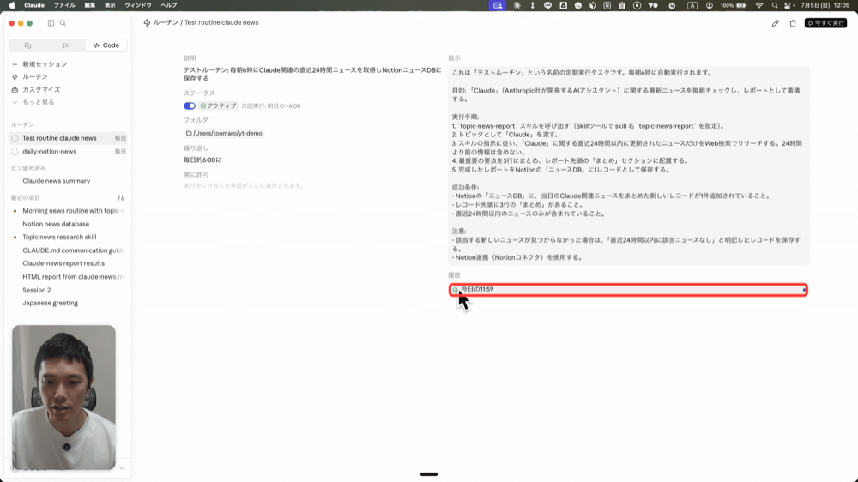Screen dimensions: 858x482
Task: Open Claude-news report results session
Action: (63, 263)
